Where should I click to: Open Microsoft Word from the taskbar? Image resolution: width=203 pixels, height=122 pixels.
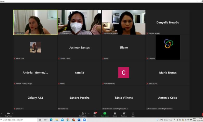coord(79,120)
